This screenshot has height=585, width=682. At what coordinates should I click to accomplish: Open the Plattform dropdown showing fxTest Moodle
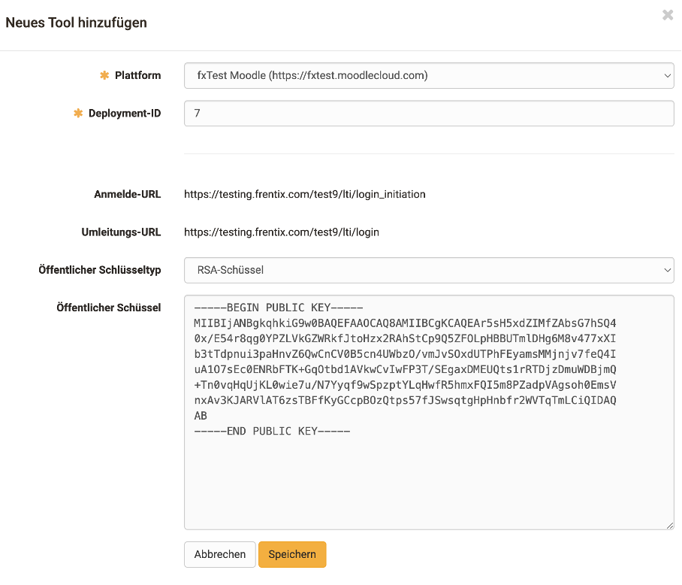428,75
